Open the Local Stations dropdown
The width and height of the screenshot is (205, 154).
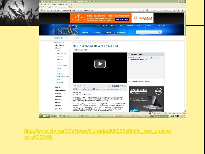[160, 25]
